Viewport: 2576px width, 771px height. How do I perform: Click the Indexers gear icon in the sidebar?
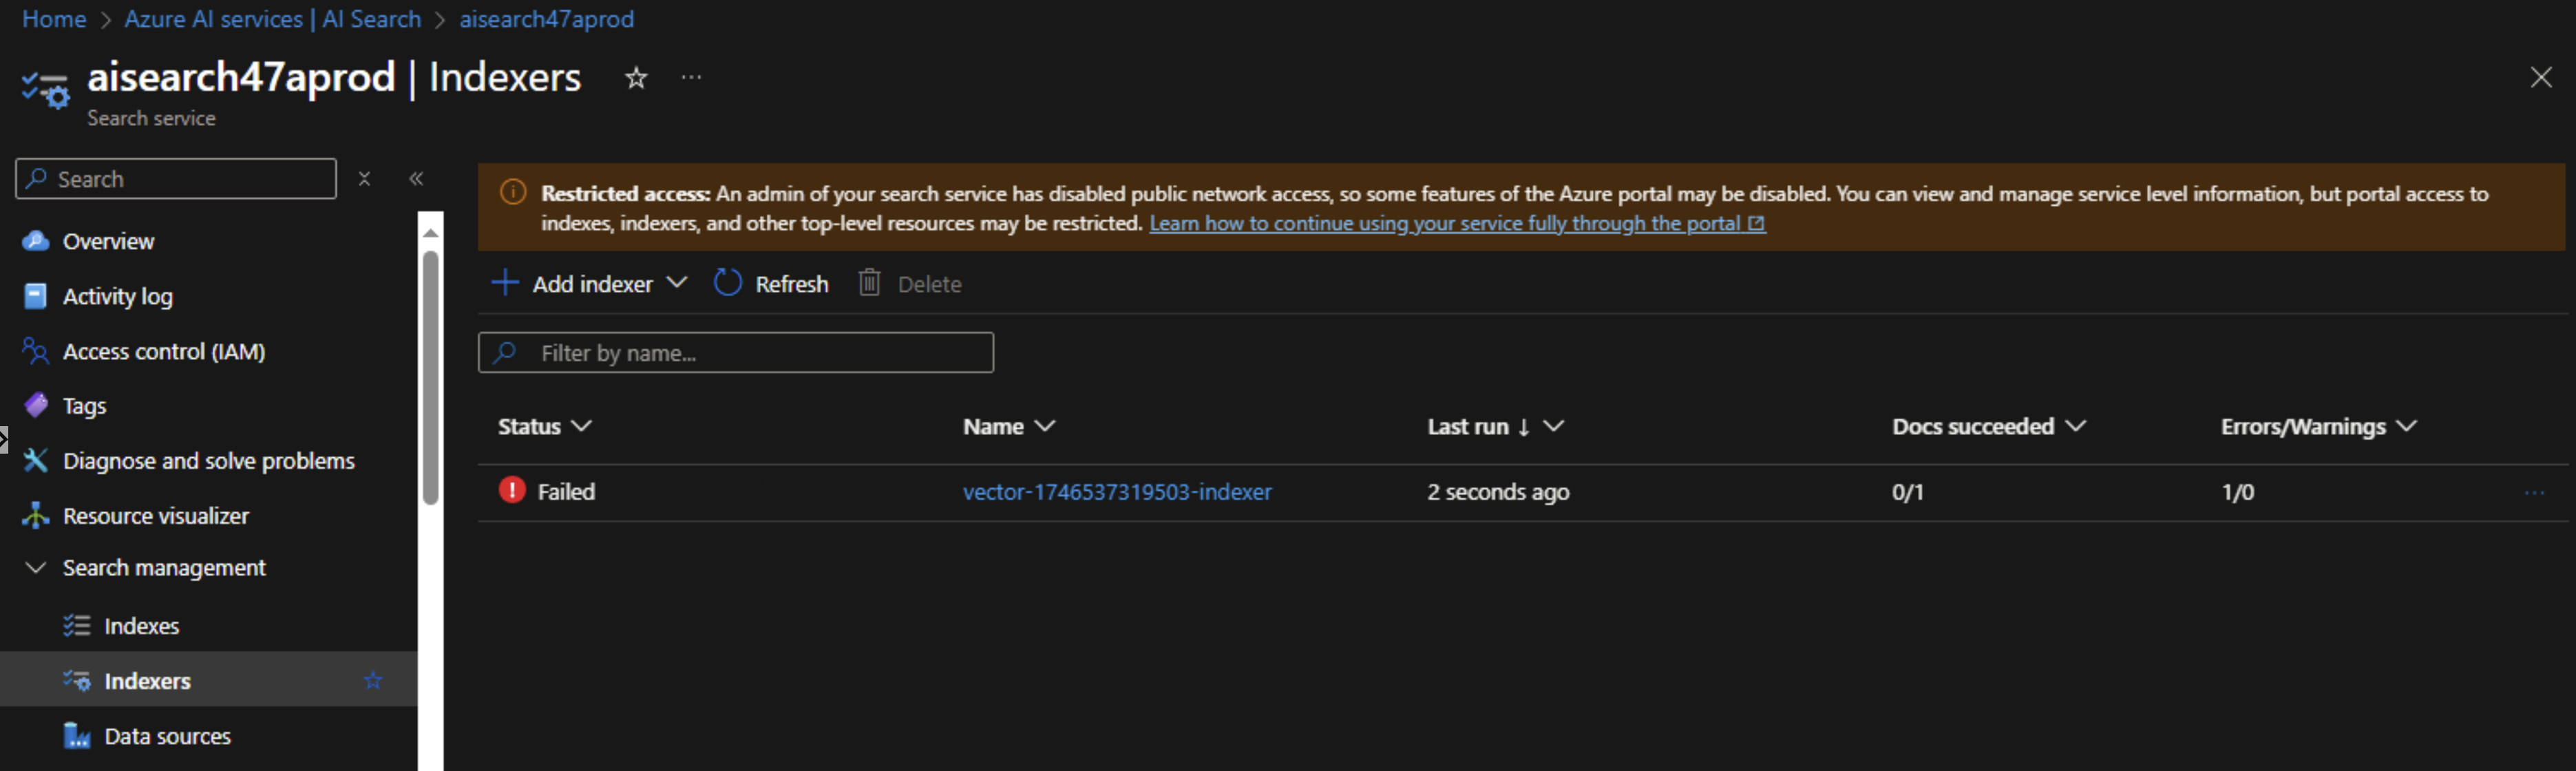pos(77,681)
